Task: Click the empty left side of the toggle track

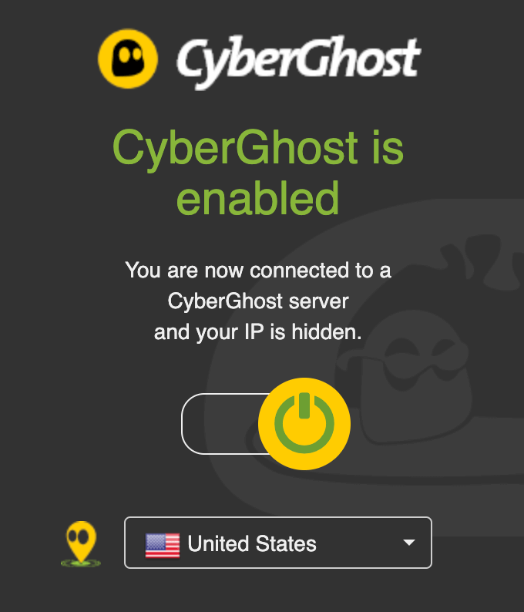Action: pos(220,424)
